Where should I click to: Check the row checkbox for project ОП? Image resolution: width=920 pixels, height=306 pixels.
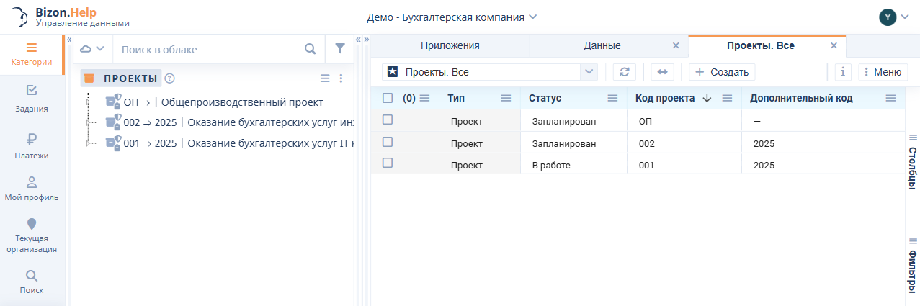388,120
